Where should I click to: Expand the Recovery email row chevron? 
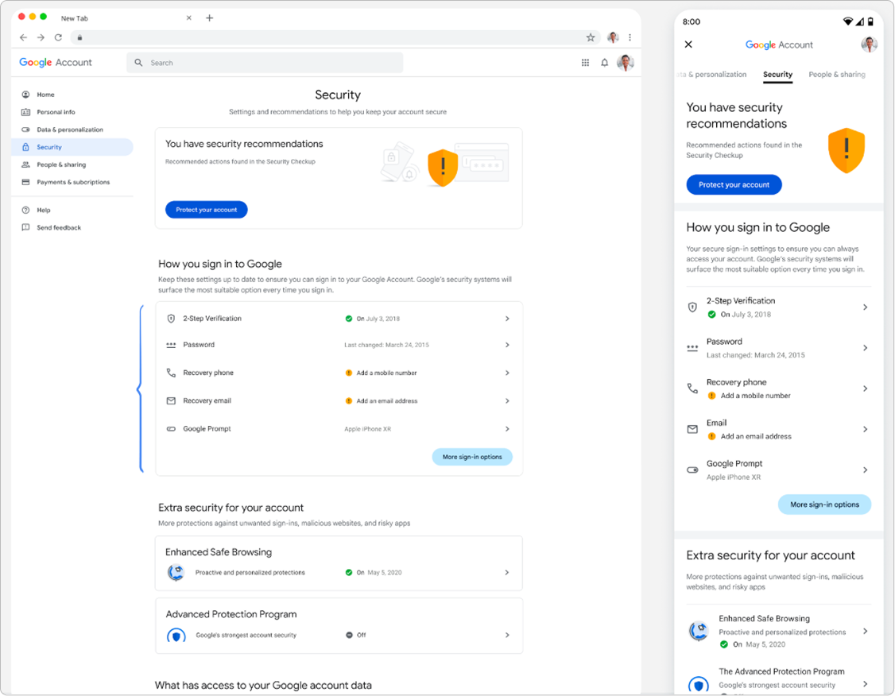pos(507,400)
